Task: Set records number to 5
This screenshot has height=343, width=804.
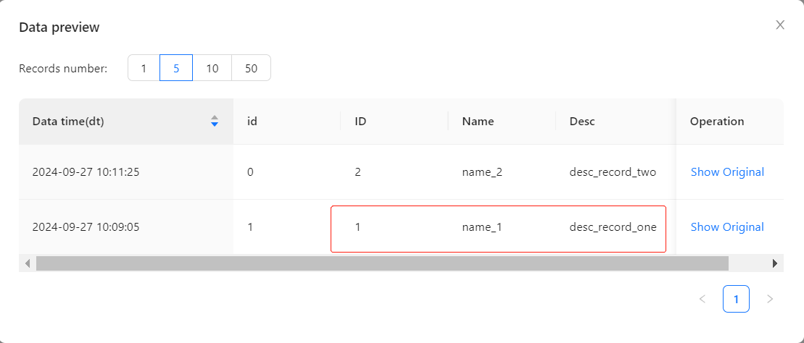Action: [x=176, y=68]
